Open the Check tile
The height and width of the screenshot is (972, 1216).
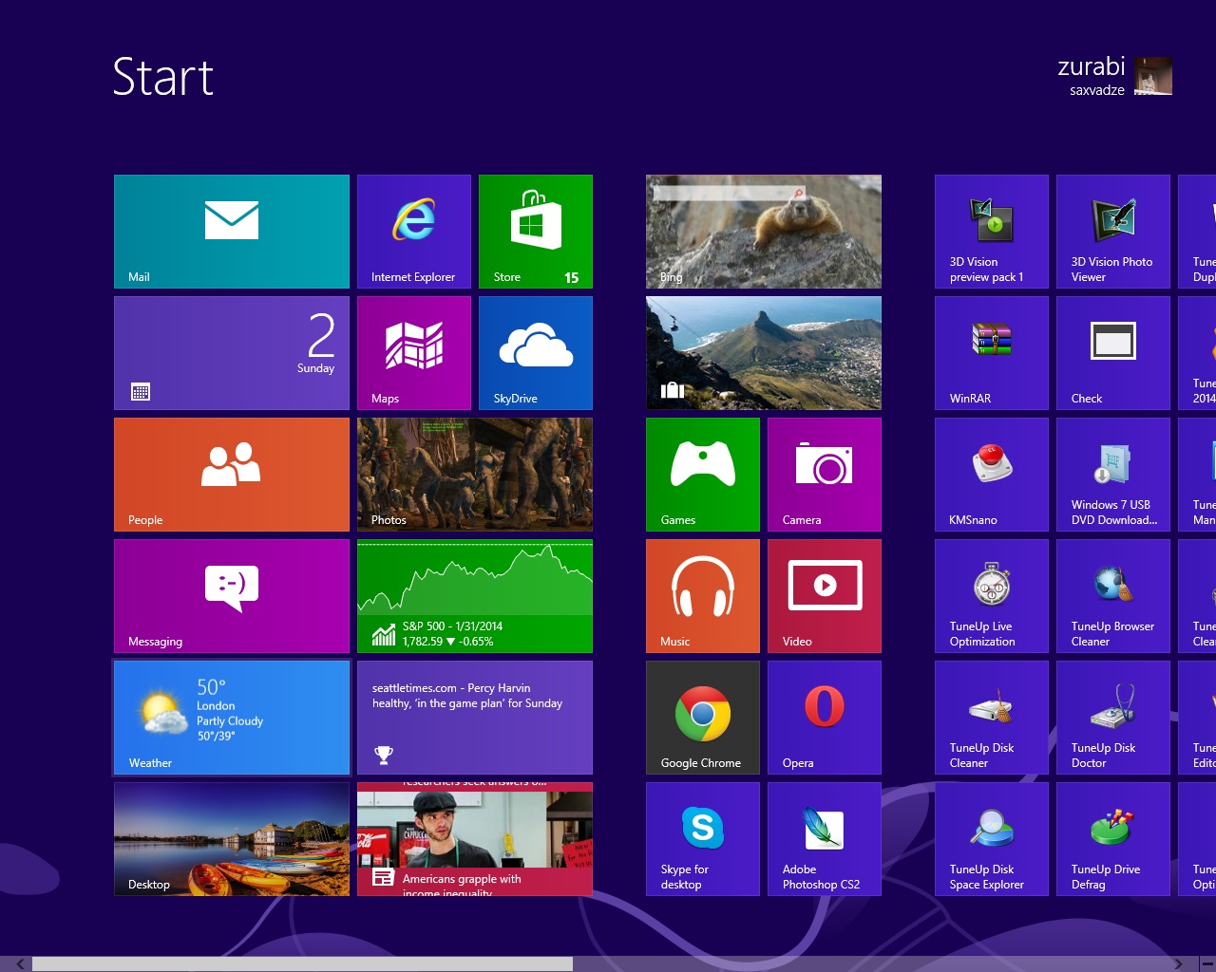[x=1113, y=353]
